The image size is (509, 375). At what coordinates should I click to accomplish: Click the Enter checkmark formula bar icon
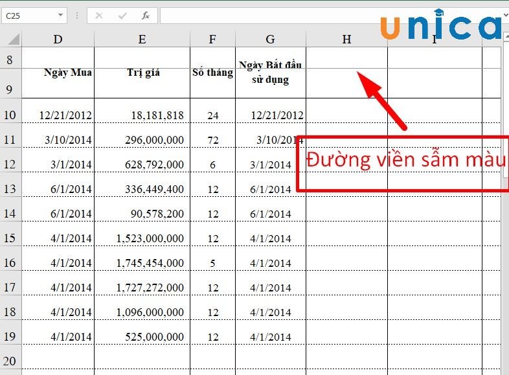click(x=122, y=16)
